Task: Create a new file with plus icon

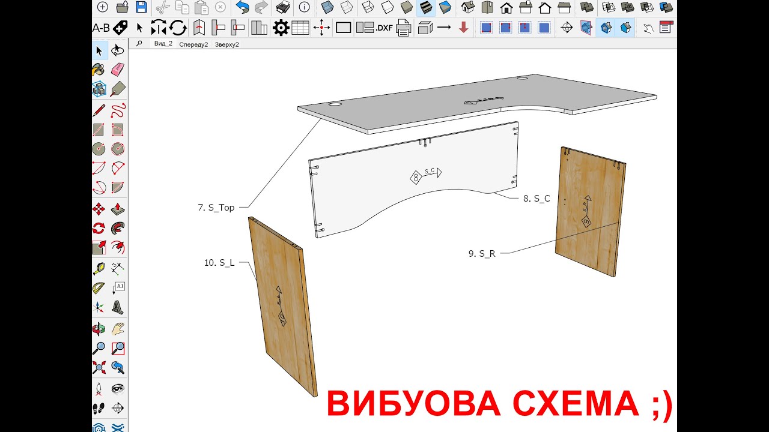Action: (103, 7)
